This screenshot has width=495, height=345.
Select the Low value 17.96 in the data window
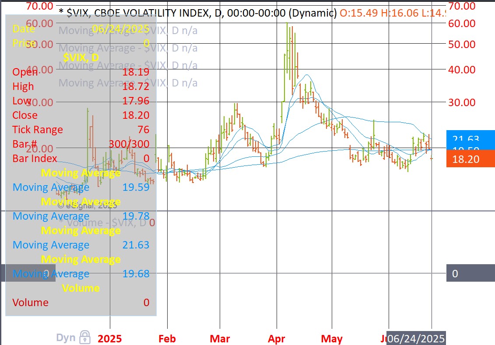point(136,101)
